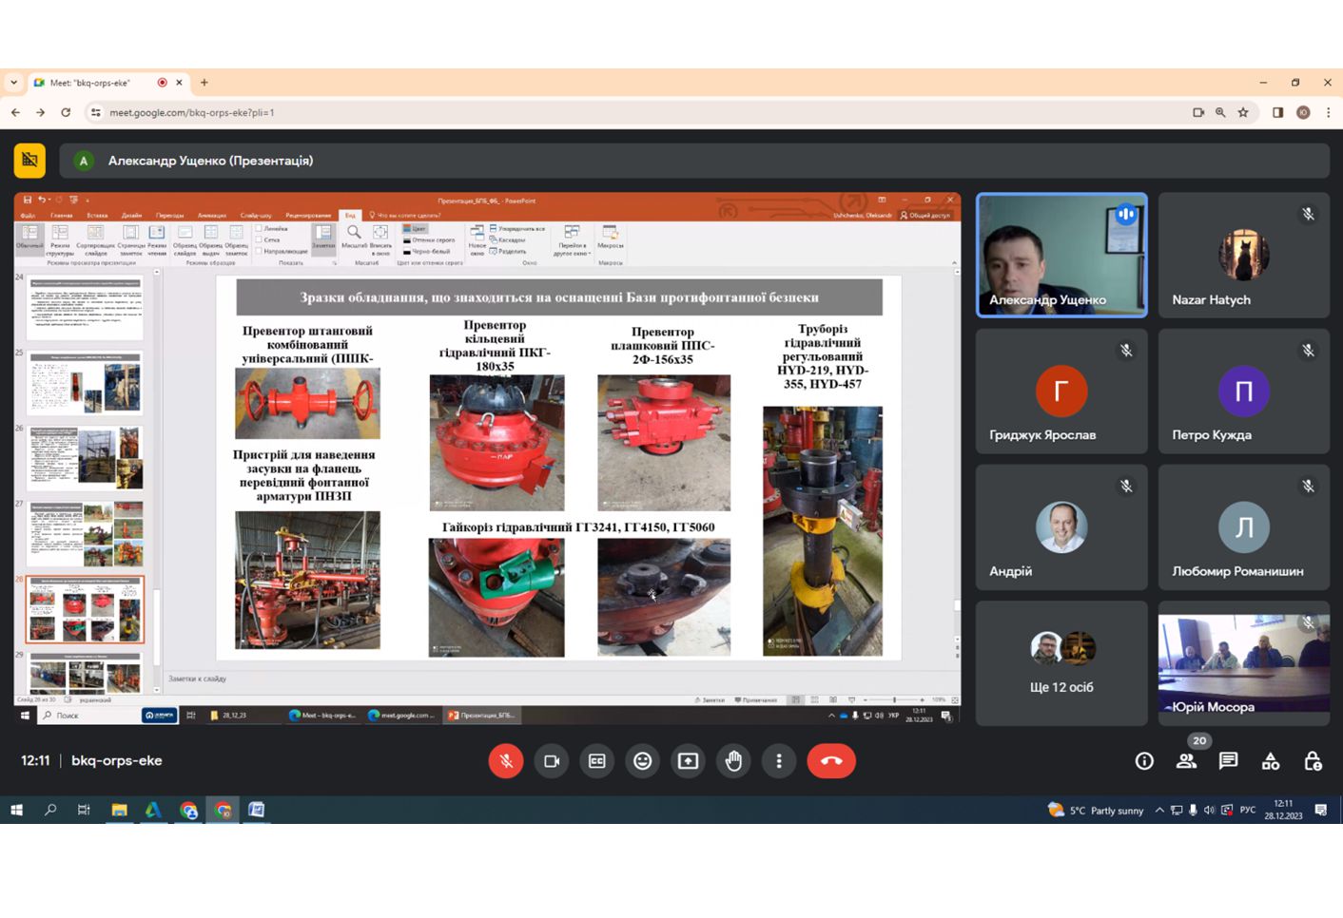The image size is (1343, 918).
Task: Open the Activities panel
Action: (1271, 761)
